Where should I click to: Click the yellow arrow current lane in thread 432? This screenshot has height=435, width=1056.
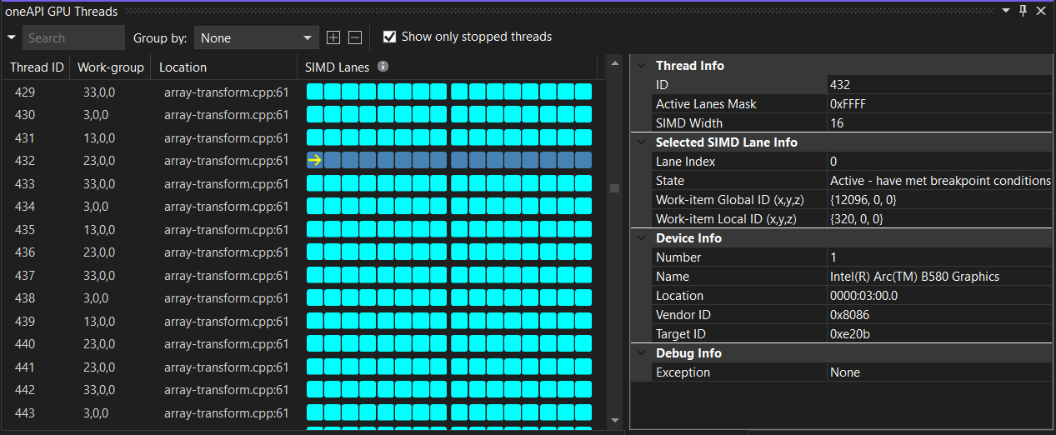click(314, 161)
